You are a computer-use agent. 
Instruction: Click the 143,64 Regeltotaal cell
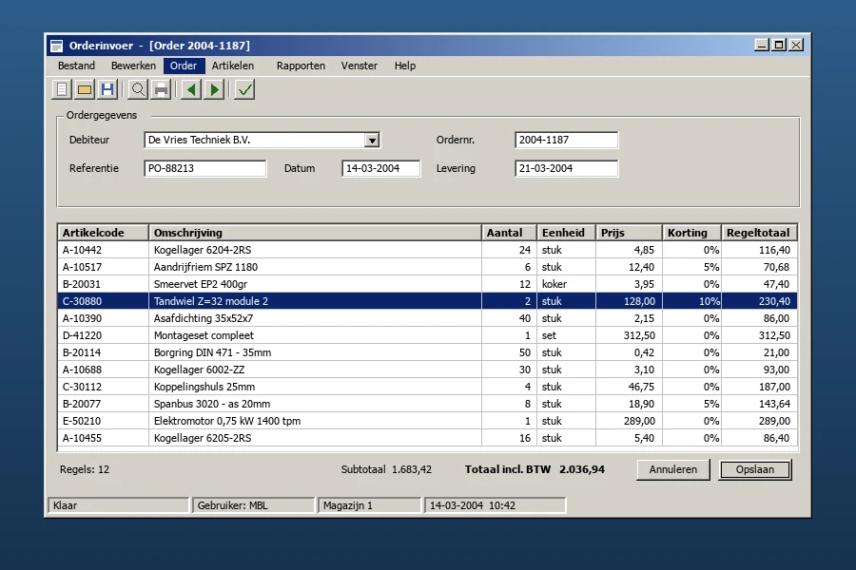(x=759, y=404)
